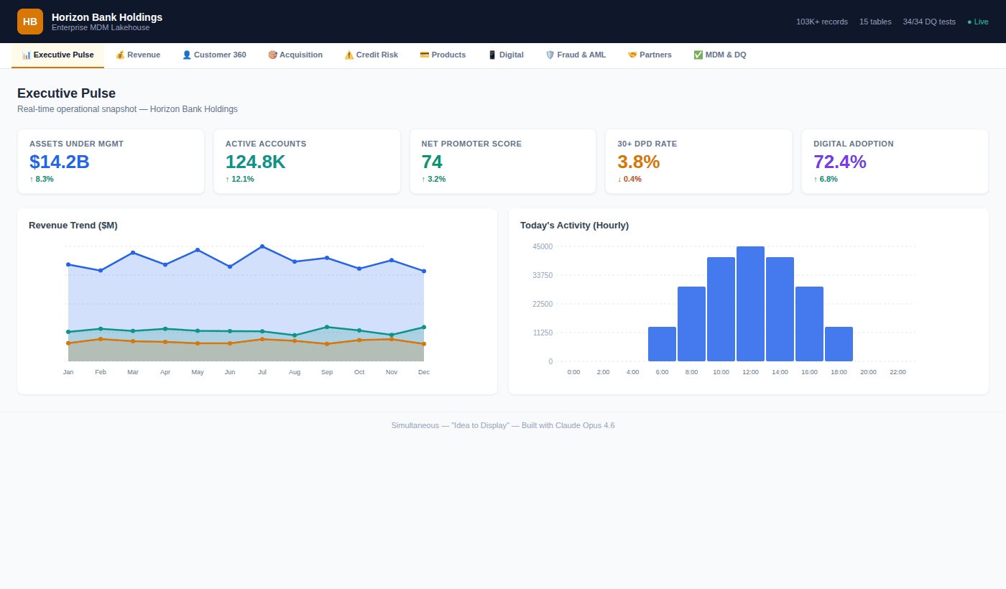Click the 30+ DPD Rate card
The image size is (1006, 589).
(698, 162)
